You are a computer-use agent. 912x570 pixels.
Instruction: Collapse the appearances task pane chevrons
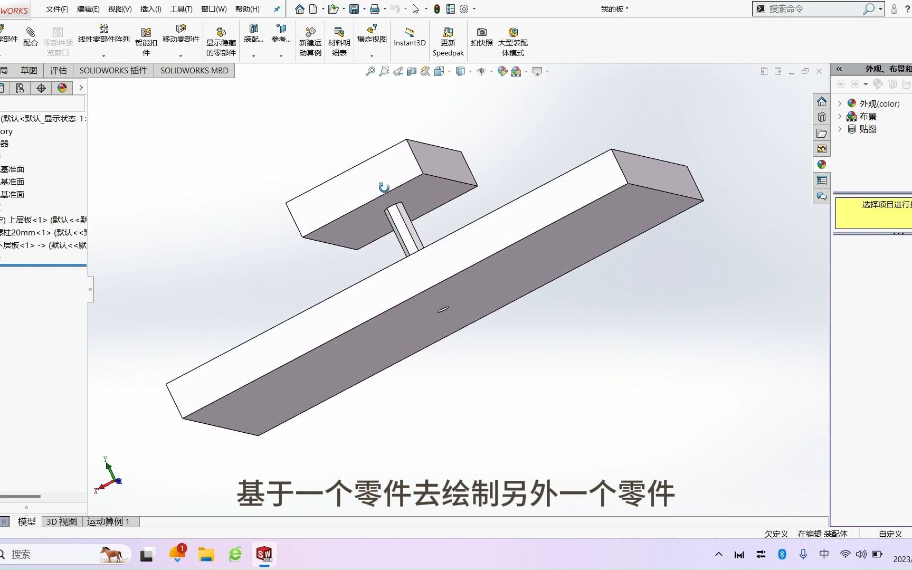point(839,69)
